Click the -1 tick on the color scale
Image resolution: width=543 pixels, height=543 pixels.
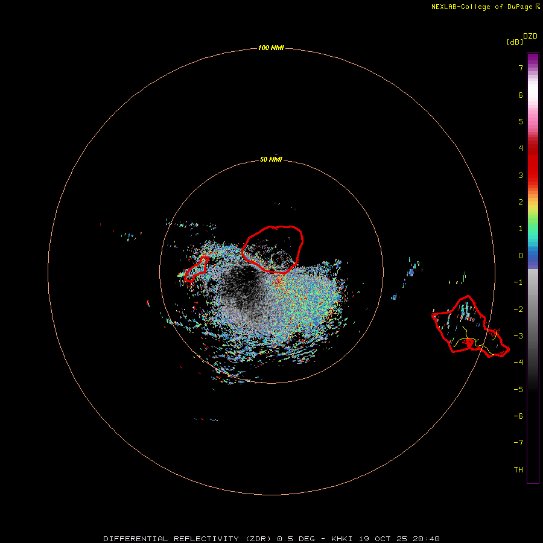click(518, 282)
